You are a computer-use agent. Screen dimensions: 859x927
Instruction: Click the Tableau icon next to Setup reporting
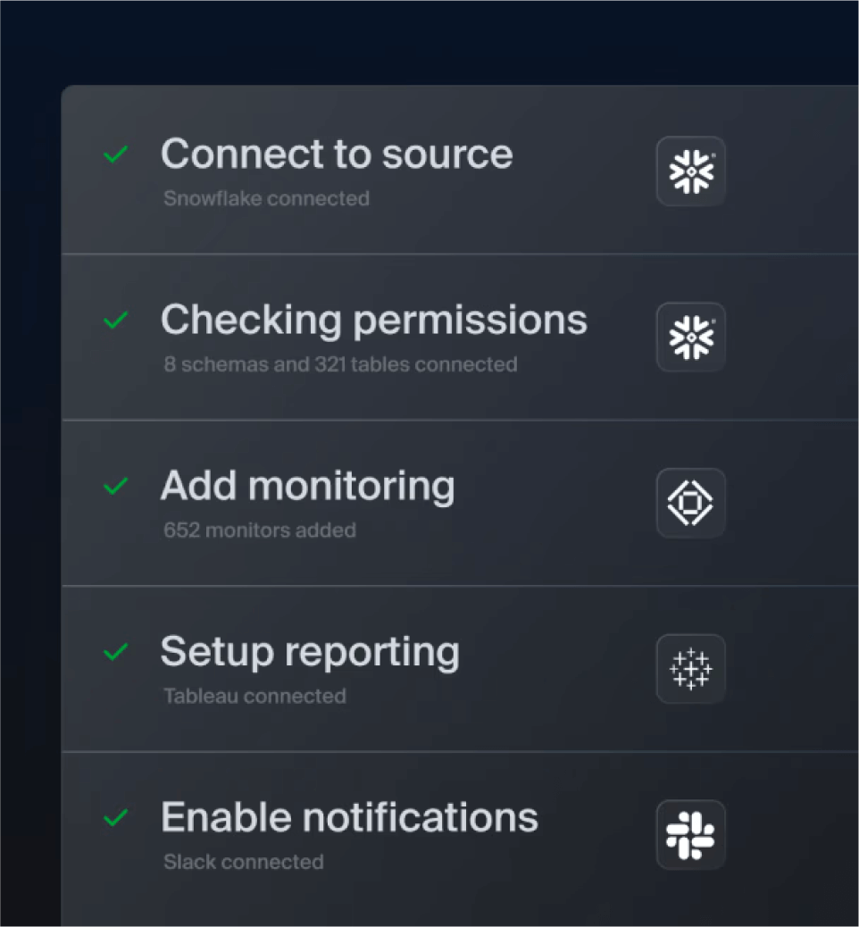[690, 669]
